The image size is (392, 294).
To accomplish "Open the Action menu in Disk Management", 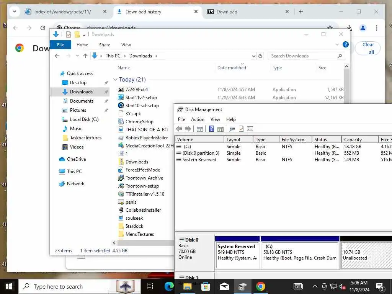I will (198, 119).
